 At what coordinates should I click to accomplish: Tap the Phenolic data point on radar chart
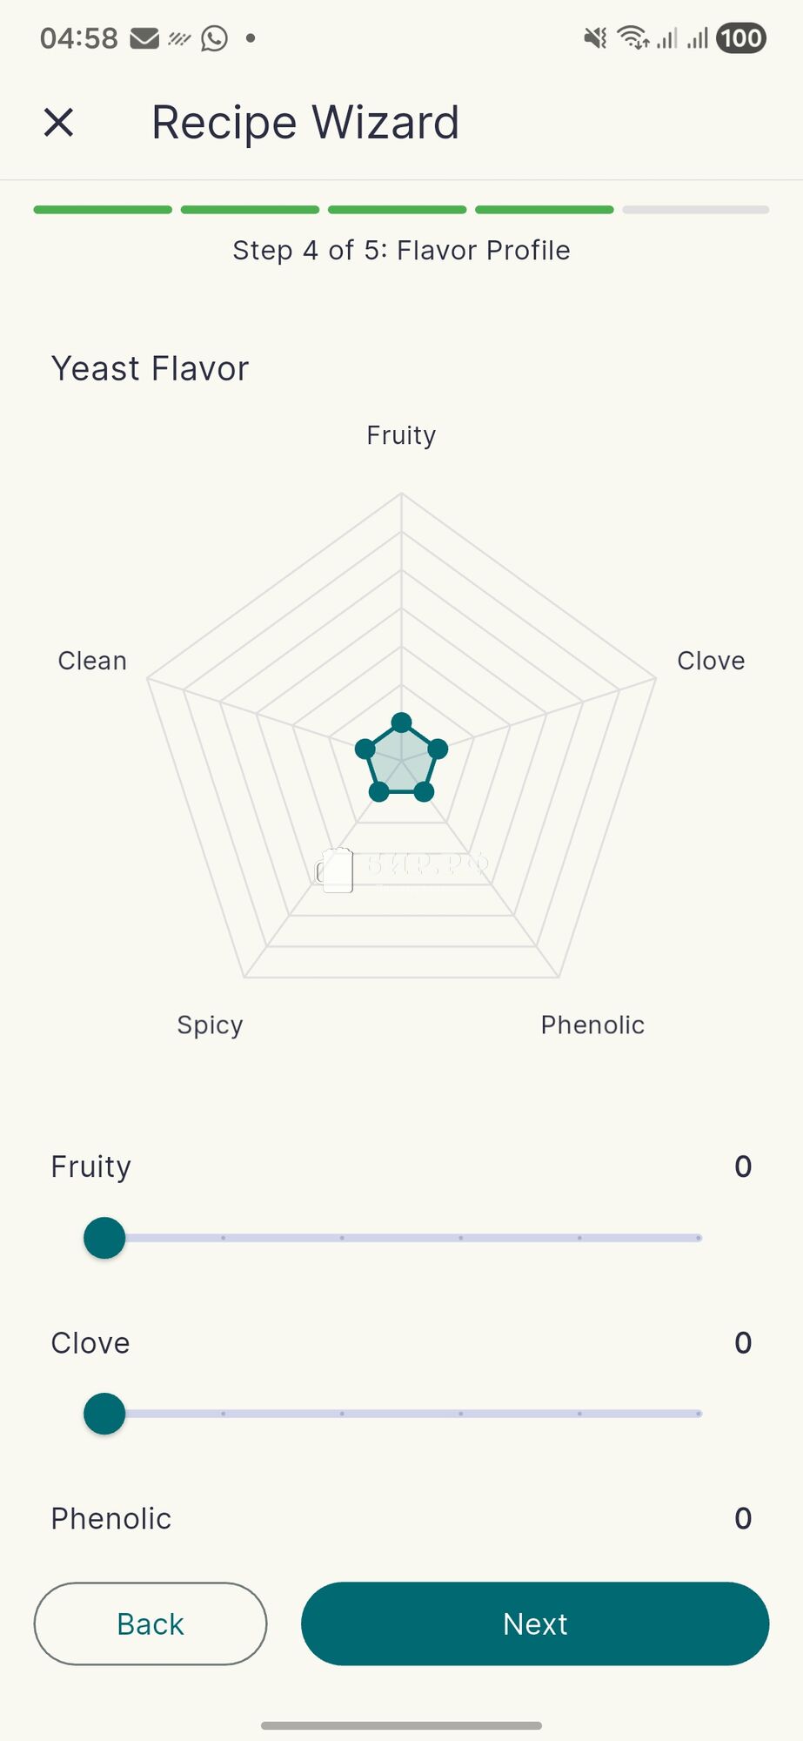pyautogui.click(x=424, y=791)
